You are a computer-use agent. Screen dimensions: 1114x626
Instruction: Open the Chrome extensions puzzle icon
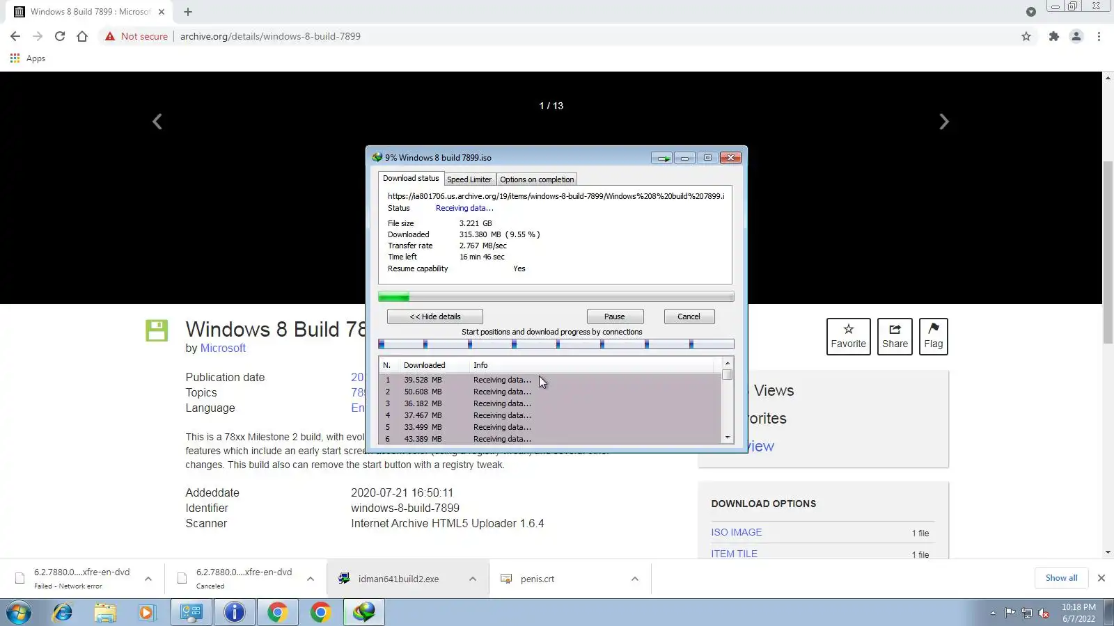coord(1054,36)
